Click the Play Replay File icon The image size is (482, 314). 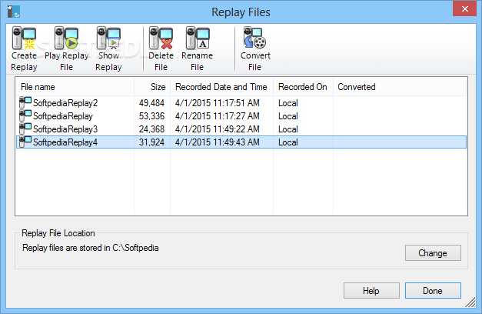(66, 38)
